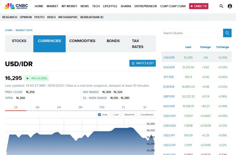The width and height of the screenshot is (236, 155).
Task: Open the Market menu item
Action: click(52, 6)
